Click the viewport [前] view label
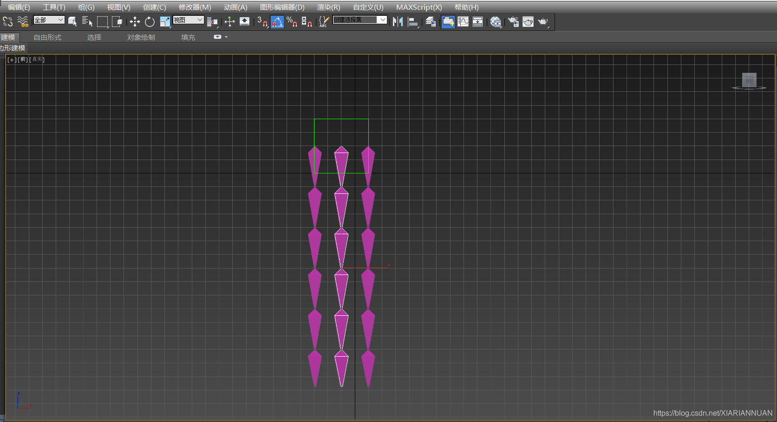The width and height of the screenshot is (777, 422). [x=23, y=59]
